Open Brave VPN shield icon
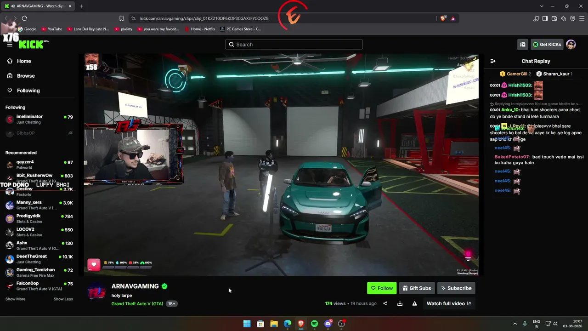The height and width of the screenshot is (331, 588). click(x=573, y=18)
